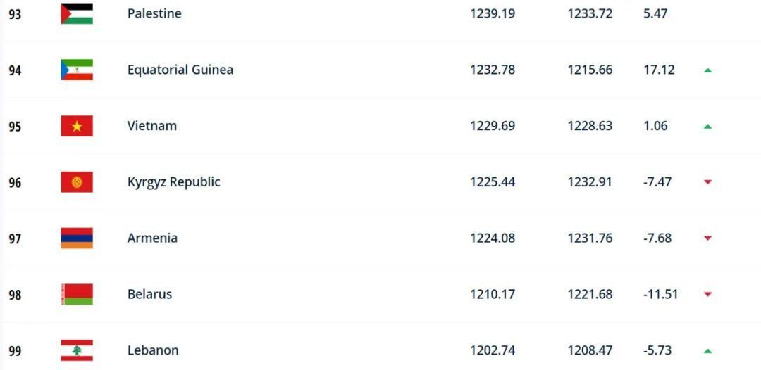The width and height of the screenshot is (761, 370).
Task: Click rank number 99
Action: 15,351
